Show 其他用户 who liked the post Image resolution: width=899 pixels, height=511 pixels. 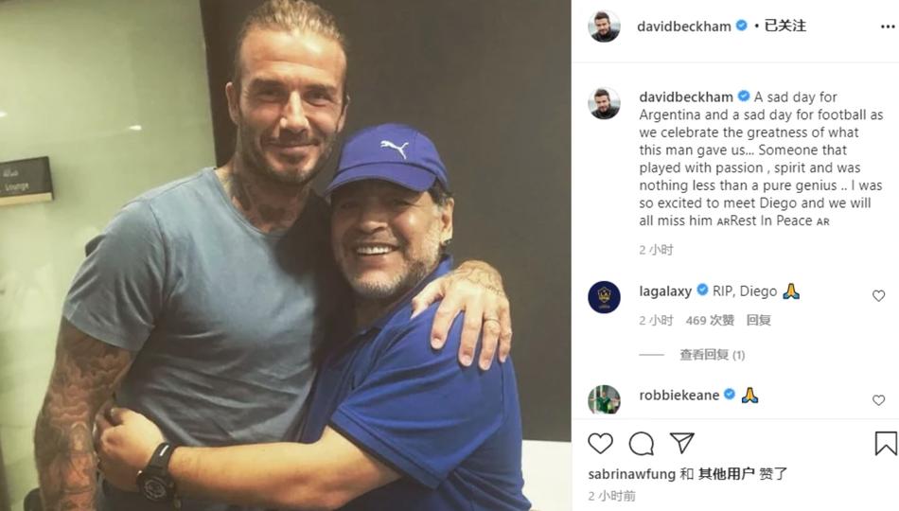727,474
